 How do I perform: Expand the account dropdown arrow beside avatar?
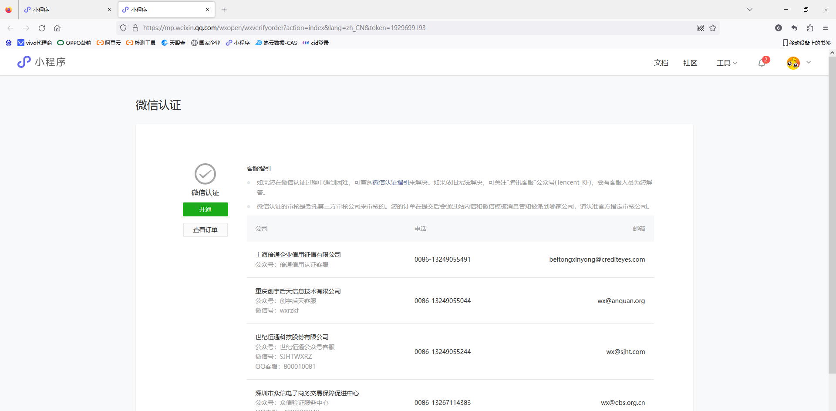[809, 62]
